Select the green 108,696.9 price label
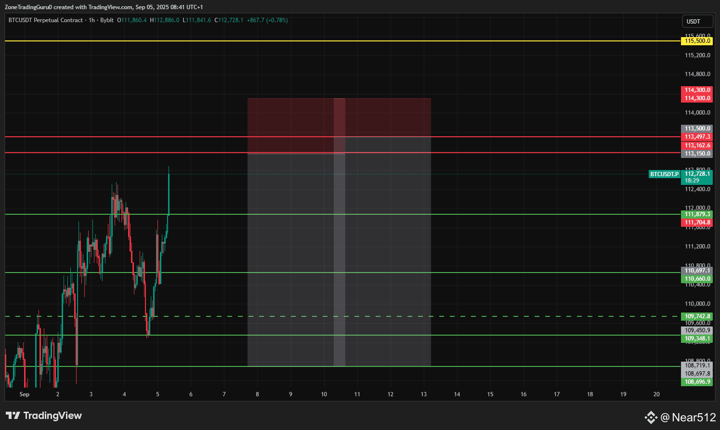This screenshot has width=720, height=430. 697,382
